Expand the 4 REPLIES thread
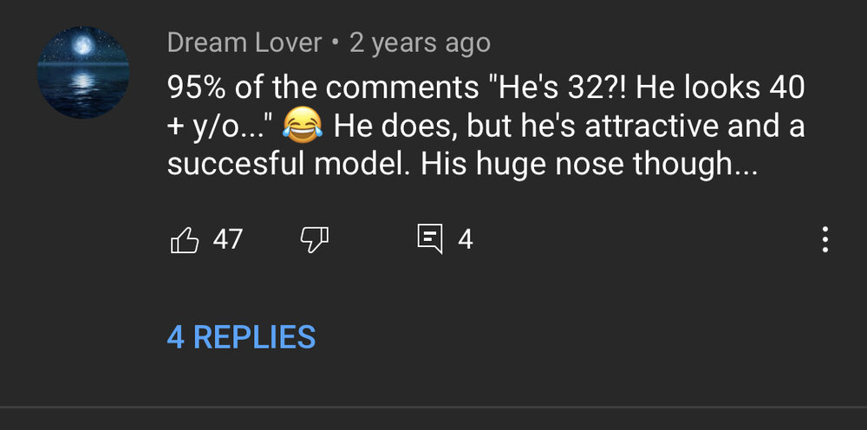This screenshot has height=430, width=867. coord(241,336)
